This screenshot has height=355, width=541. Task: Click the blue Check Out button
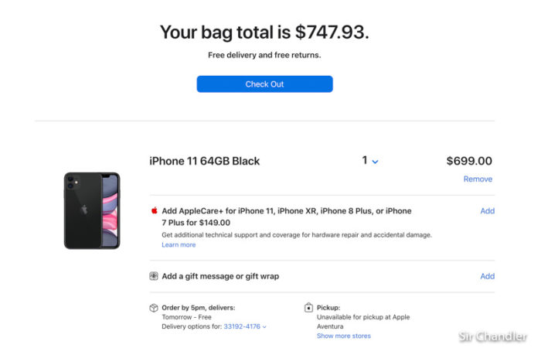(264, 84)
